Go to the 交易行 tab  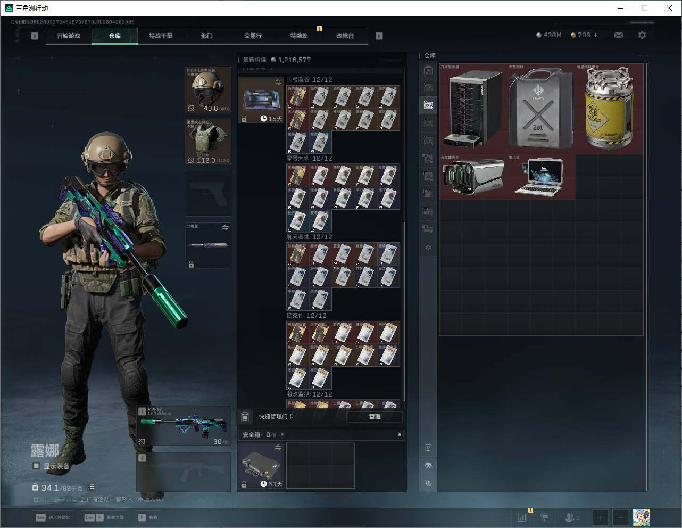pyautogui.click(x=253, y=36)
